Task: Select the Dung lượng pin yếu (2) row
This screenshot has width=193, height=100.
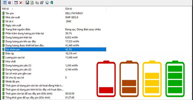Action: (54, 70)
